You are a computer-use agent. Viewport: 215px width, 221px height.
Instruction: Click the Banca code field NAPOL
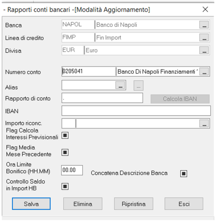tap(78, 25)
